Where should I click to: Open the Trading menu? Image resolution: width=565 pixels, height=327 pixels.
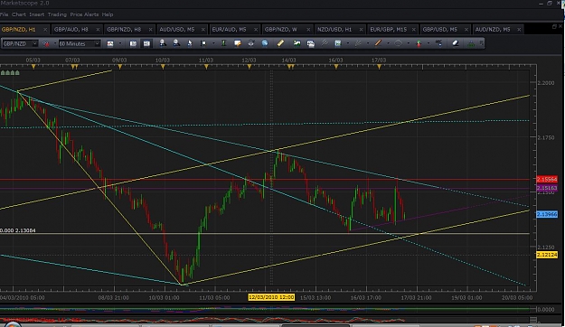tap(57, 14)
